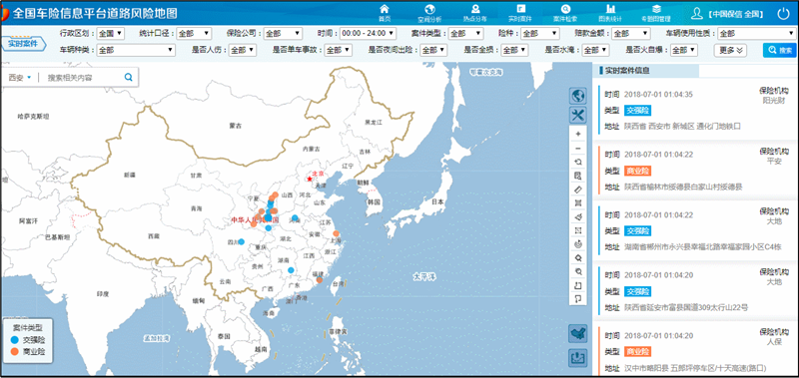Click the globe layer icon on map

pos(577,96)
